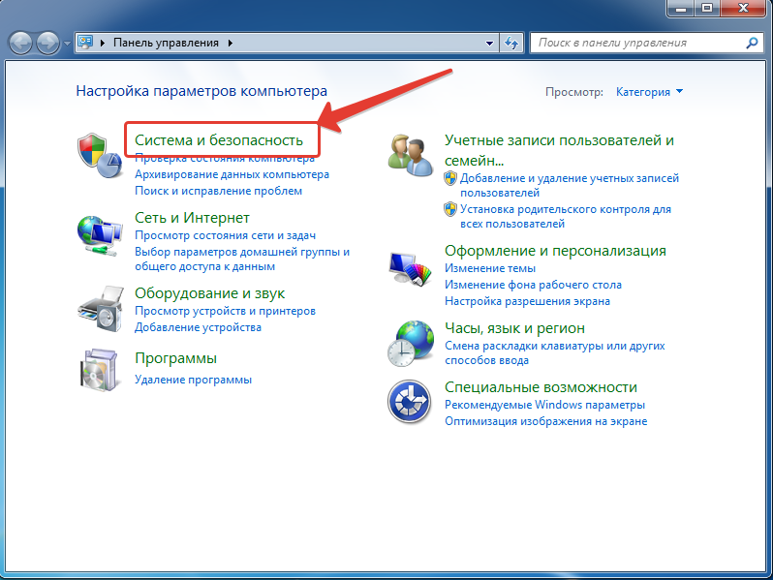Expand the arrow after Панель управления breadcrumb
The width and height of the screenshot is (773, 580).
click(231, 43)
